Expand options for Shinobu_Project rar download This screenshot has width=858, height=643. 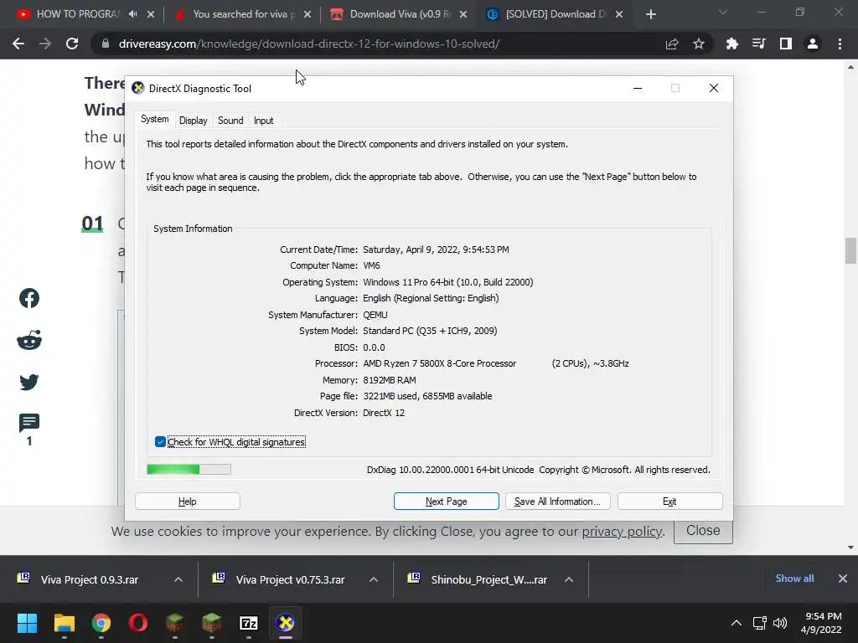pyautogui.click(x=569, y=579)
